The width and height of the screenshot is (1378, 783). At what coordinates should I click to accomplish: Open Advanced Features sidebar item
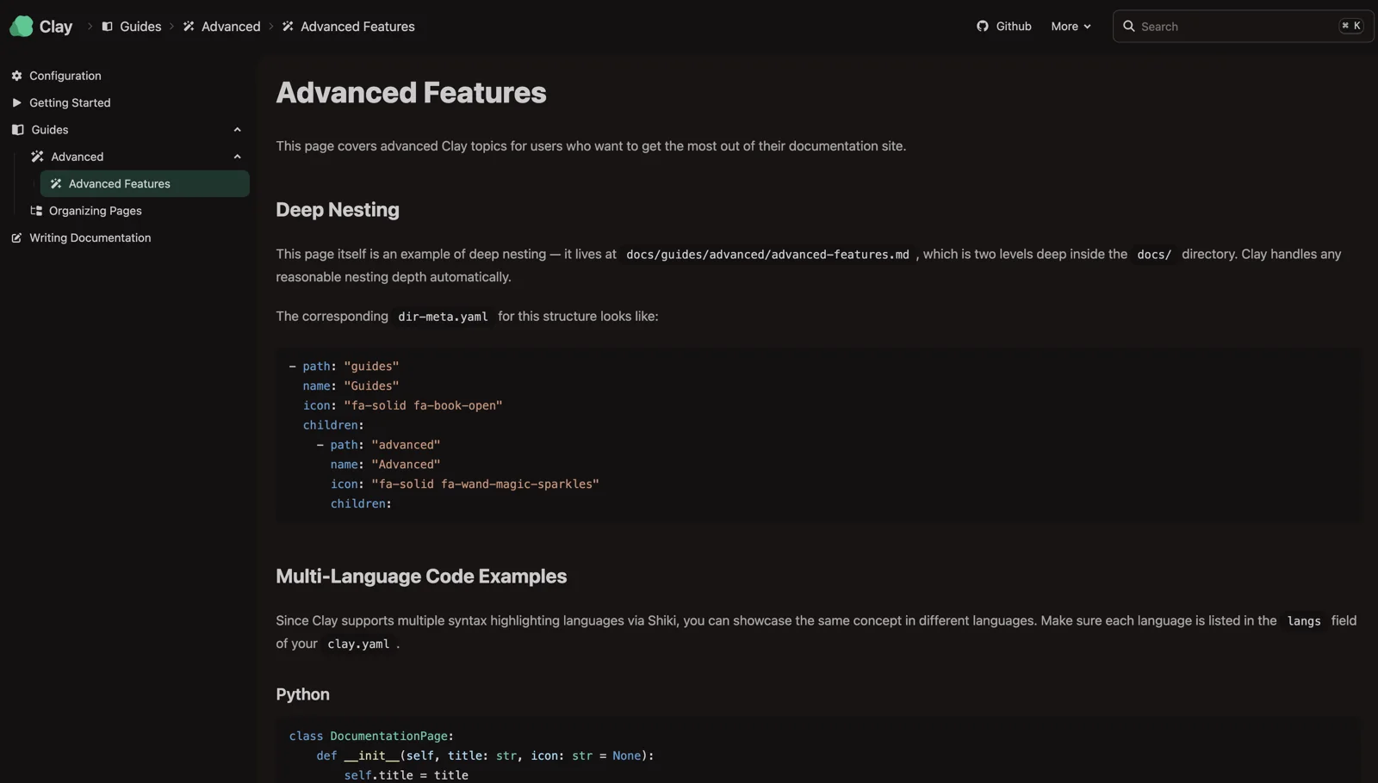[x=145, y=183]
